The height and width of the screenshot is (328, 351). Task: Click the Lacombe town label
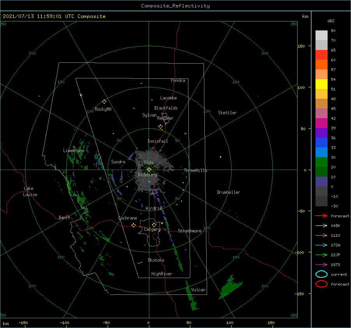click(x=168, y=98)
